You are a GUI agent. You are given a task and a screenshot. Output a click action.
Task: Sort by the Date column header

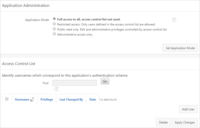point(93,100)
